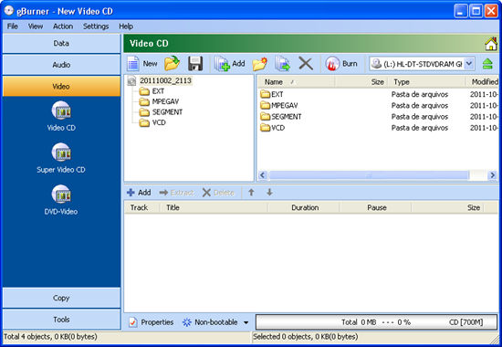Go home with the house icon
The image size is (502, 347).
(x=491, y=44)
